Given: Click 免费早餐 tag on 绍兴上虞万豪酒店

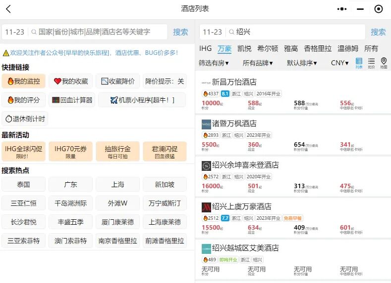Looking at the screenshot, I should point(293,218).
